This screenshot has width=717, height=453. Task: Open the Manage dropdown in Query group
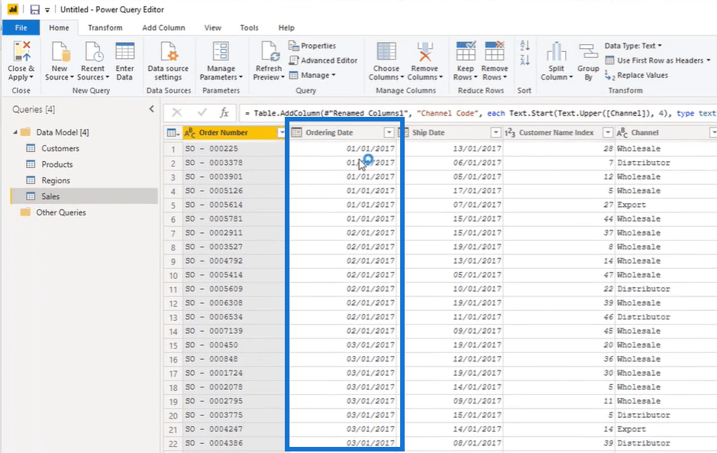312,75
